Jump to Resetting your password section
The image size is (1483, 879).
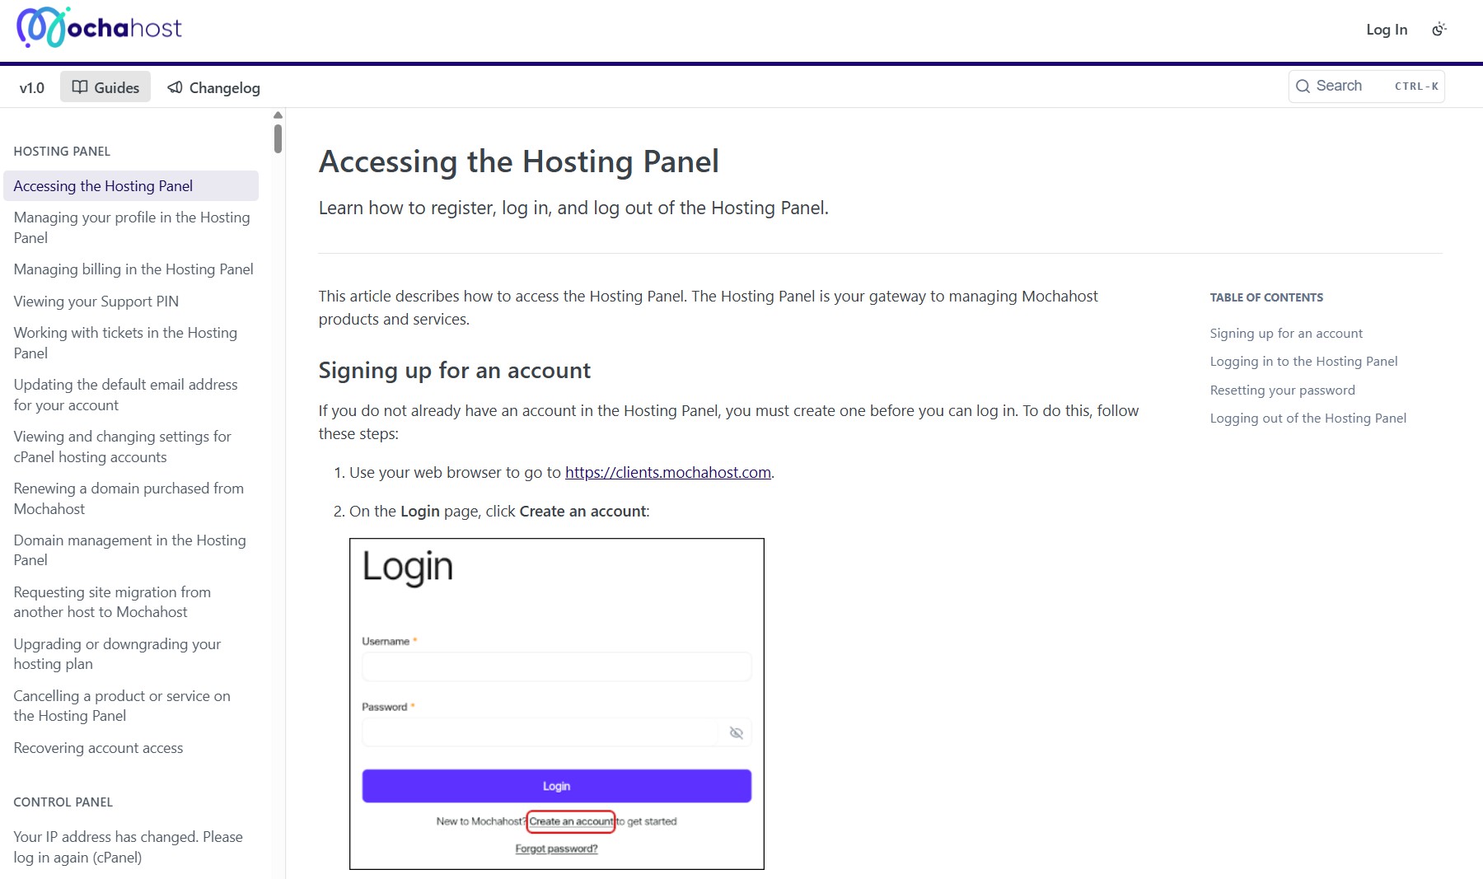(1282, 390)
